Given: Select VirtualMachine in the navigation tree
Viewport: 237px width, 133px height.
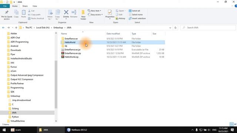Looking at the screenshot, I should 17,121.
